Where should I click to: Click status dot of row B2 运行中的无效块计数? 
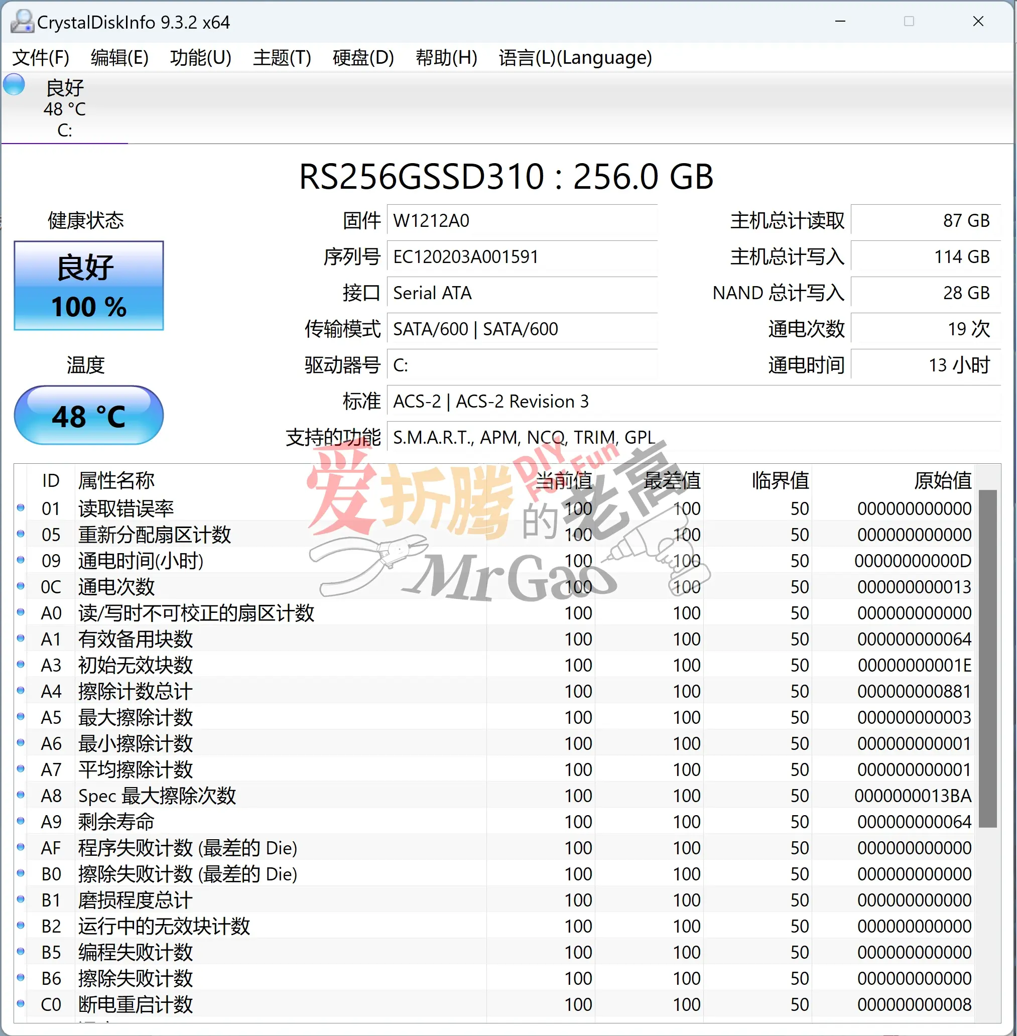[21, 926]
